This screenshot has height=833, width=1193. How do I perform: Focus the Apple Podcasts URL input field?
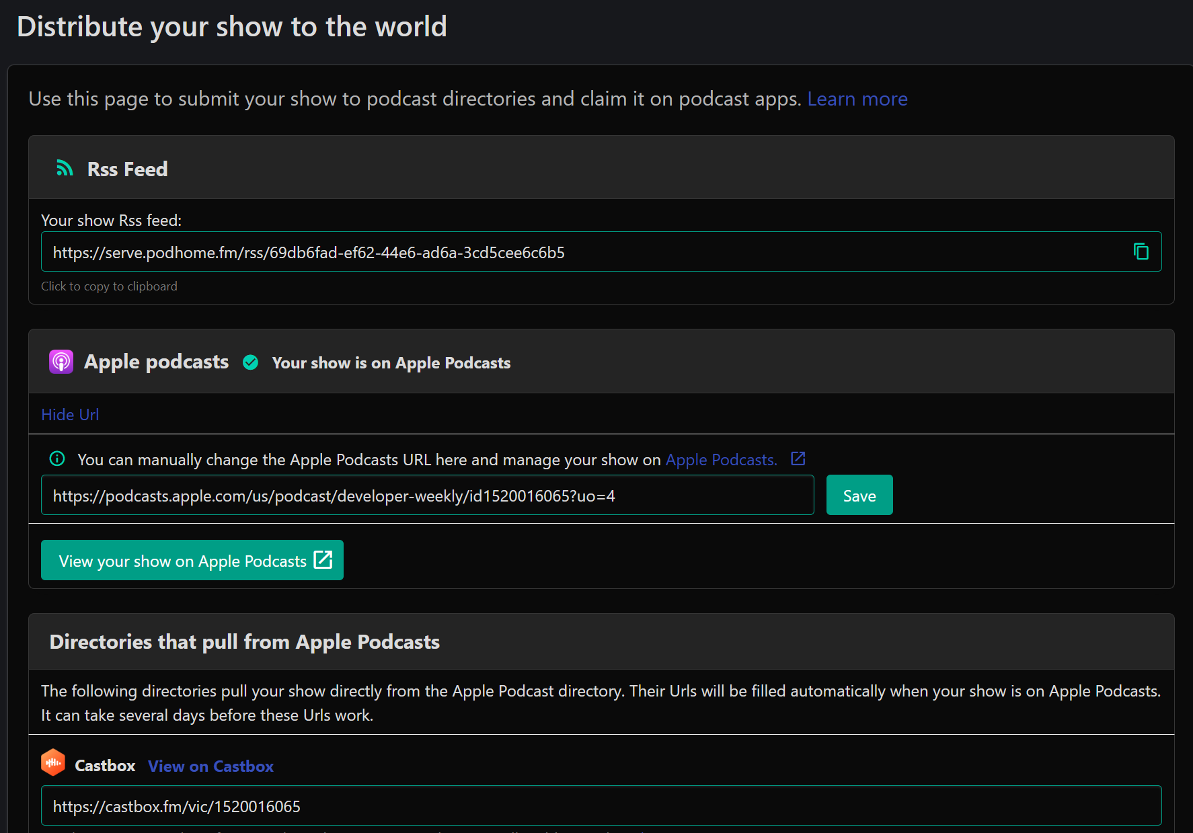[x=428, y=495]
